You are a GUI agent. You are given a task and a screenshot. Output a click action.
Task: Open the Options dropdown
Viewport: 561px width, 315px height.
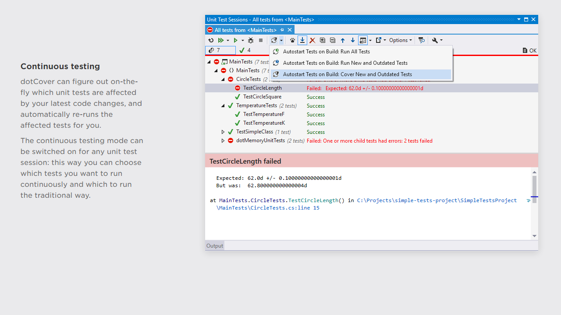401,40
